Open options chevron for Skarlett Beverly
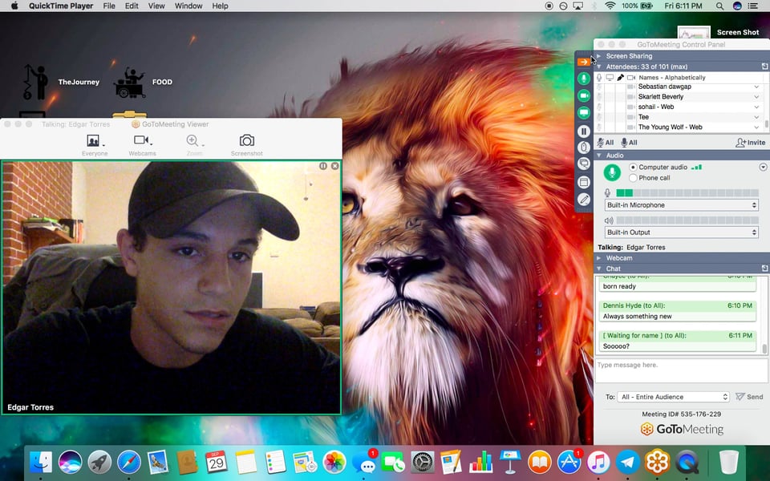Screen dimensions: 770x481 click(x=756, y=97)
